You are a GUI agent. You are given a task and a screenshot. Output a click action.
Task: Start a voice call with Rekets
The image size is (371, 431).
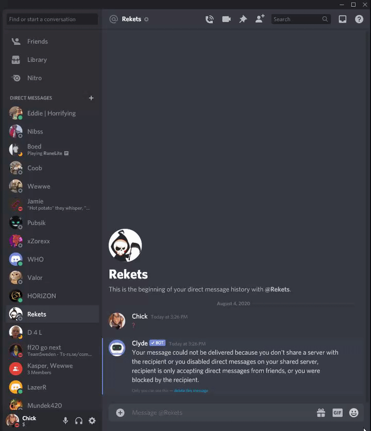coord(209,19)
